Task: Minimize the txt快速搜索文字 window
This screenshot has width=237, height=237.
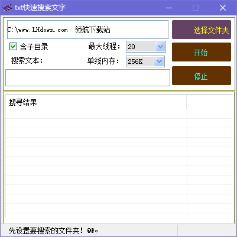Action: (x=169, y=8)
